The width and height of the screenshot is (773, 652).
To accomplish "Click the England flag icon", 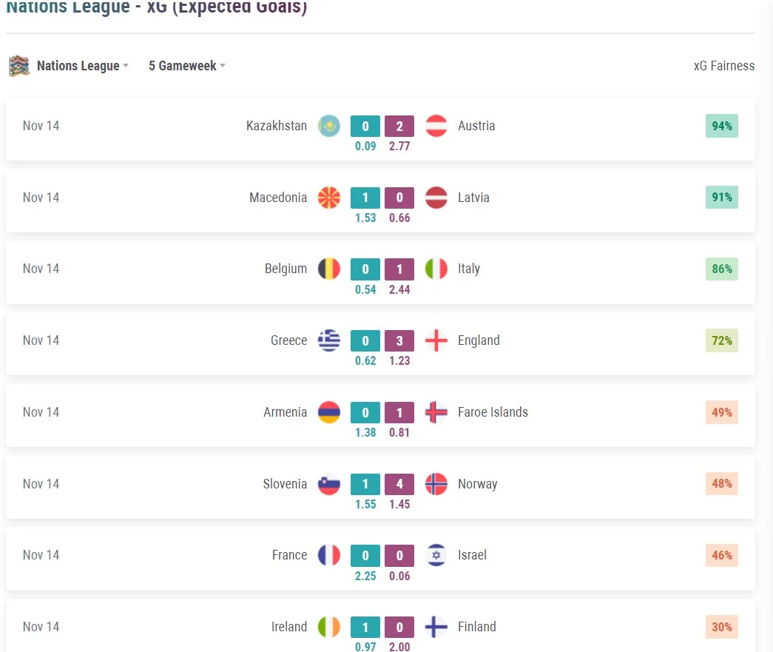I will tap(436, 340).
